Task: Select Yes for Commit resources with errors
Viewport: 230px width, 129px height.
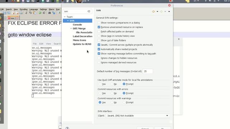Action: tap(100, 93)
